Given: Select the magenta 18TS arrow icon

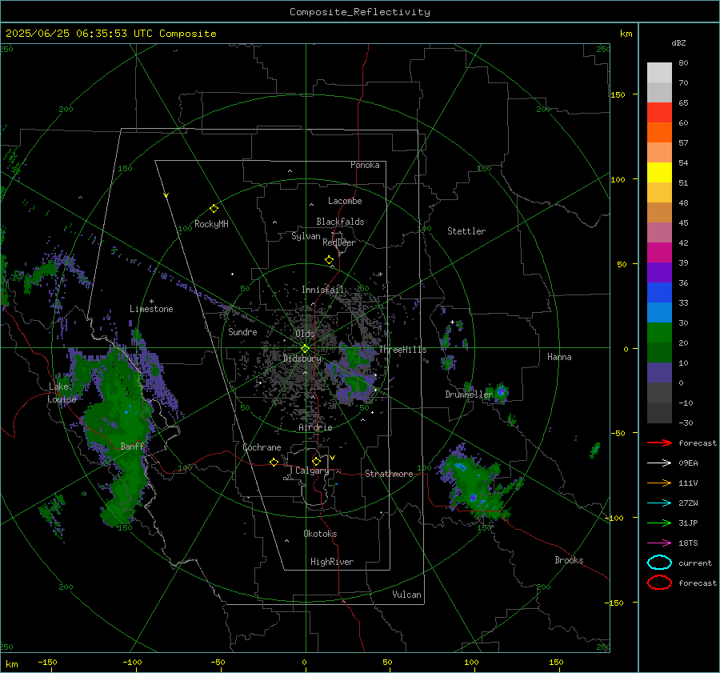Looking at the screenshot, I should tap(659, 543).
